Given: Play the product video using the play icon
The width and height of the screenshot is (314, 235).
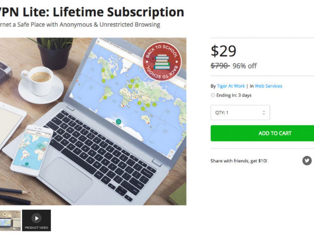Looking at the screenshot, I should pyautogui.click(x=36, y=218).
